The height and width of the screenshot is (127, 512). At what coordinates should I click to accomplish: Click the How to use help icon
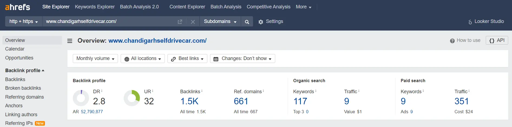(452, 41)
